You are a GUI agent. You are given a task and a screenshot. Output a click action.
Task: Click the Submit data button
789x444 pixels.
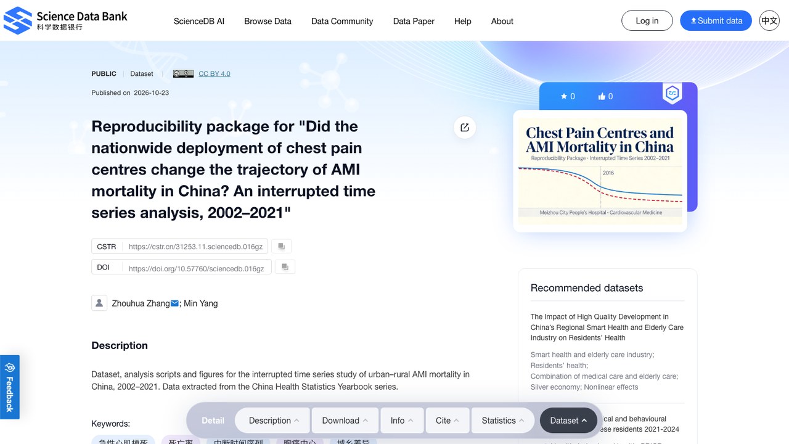point(716,20)
